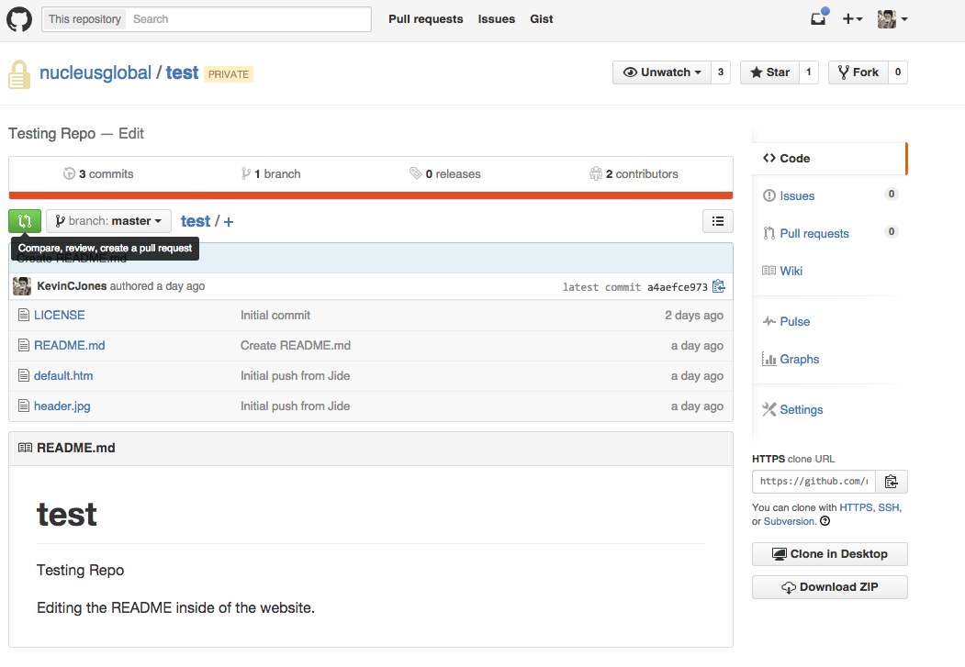Star the repository
This screenshot has width=965, height=667.
770,72
